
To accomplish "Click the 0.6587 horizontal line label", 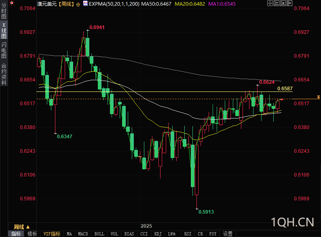I will [285, 89].
